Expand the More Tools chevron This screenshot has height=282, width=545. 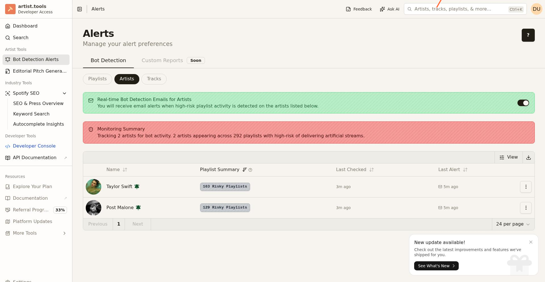[64, 233]
